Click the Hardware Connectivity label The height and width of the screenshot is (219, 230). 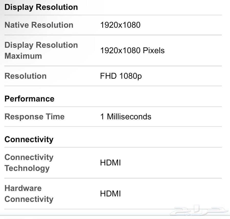(x=29, y=194)
